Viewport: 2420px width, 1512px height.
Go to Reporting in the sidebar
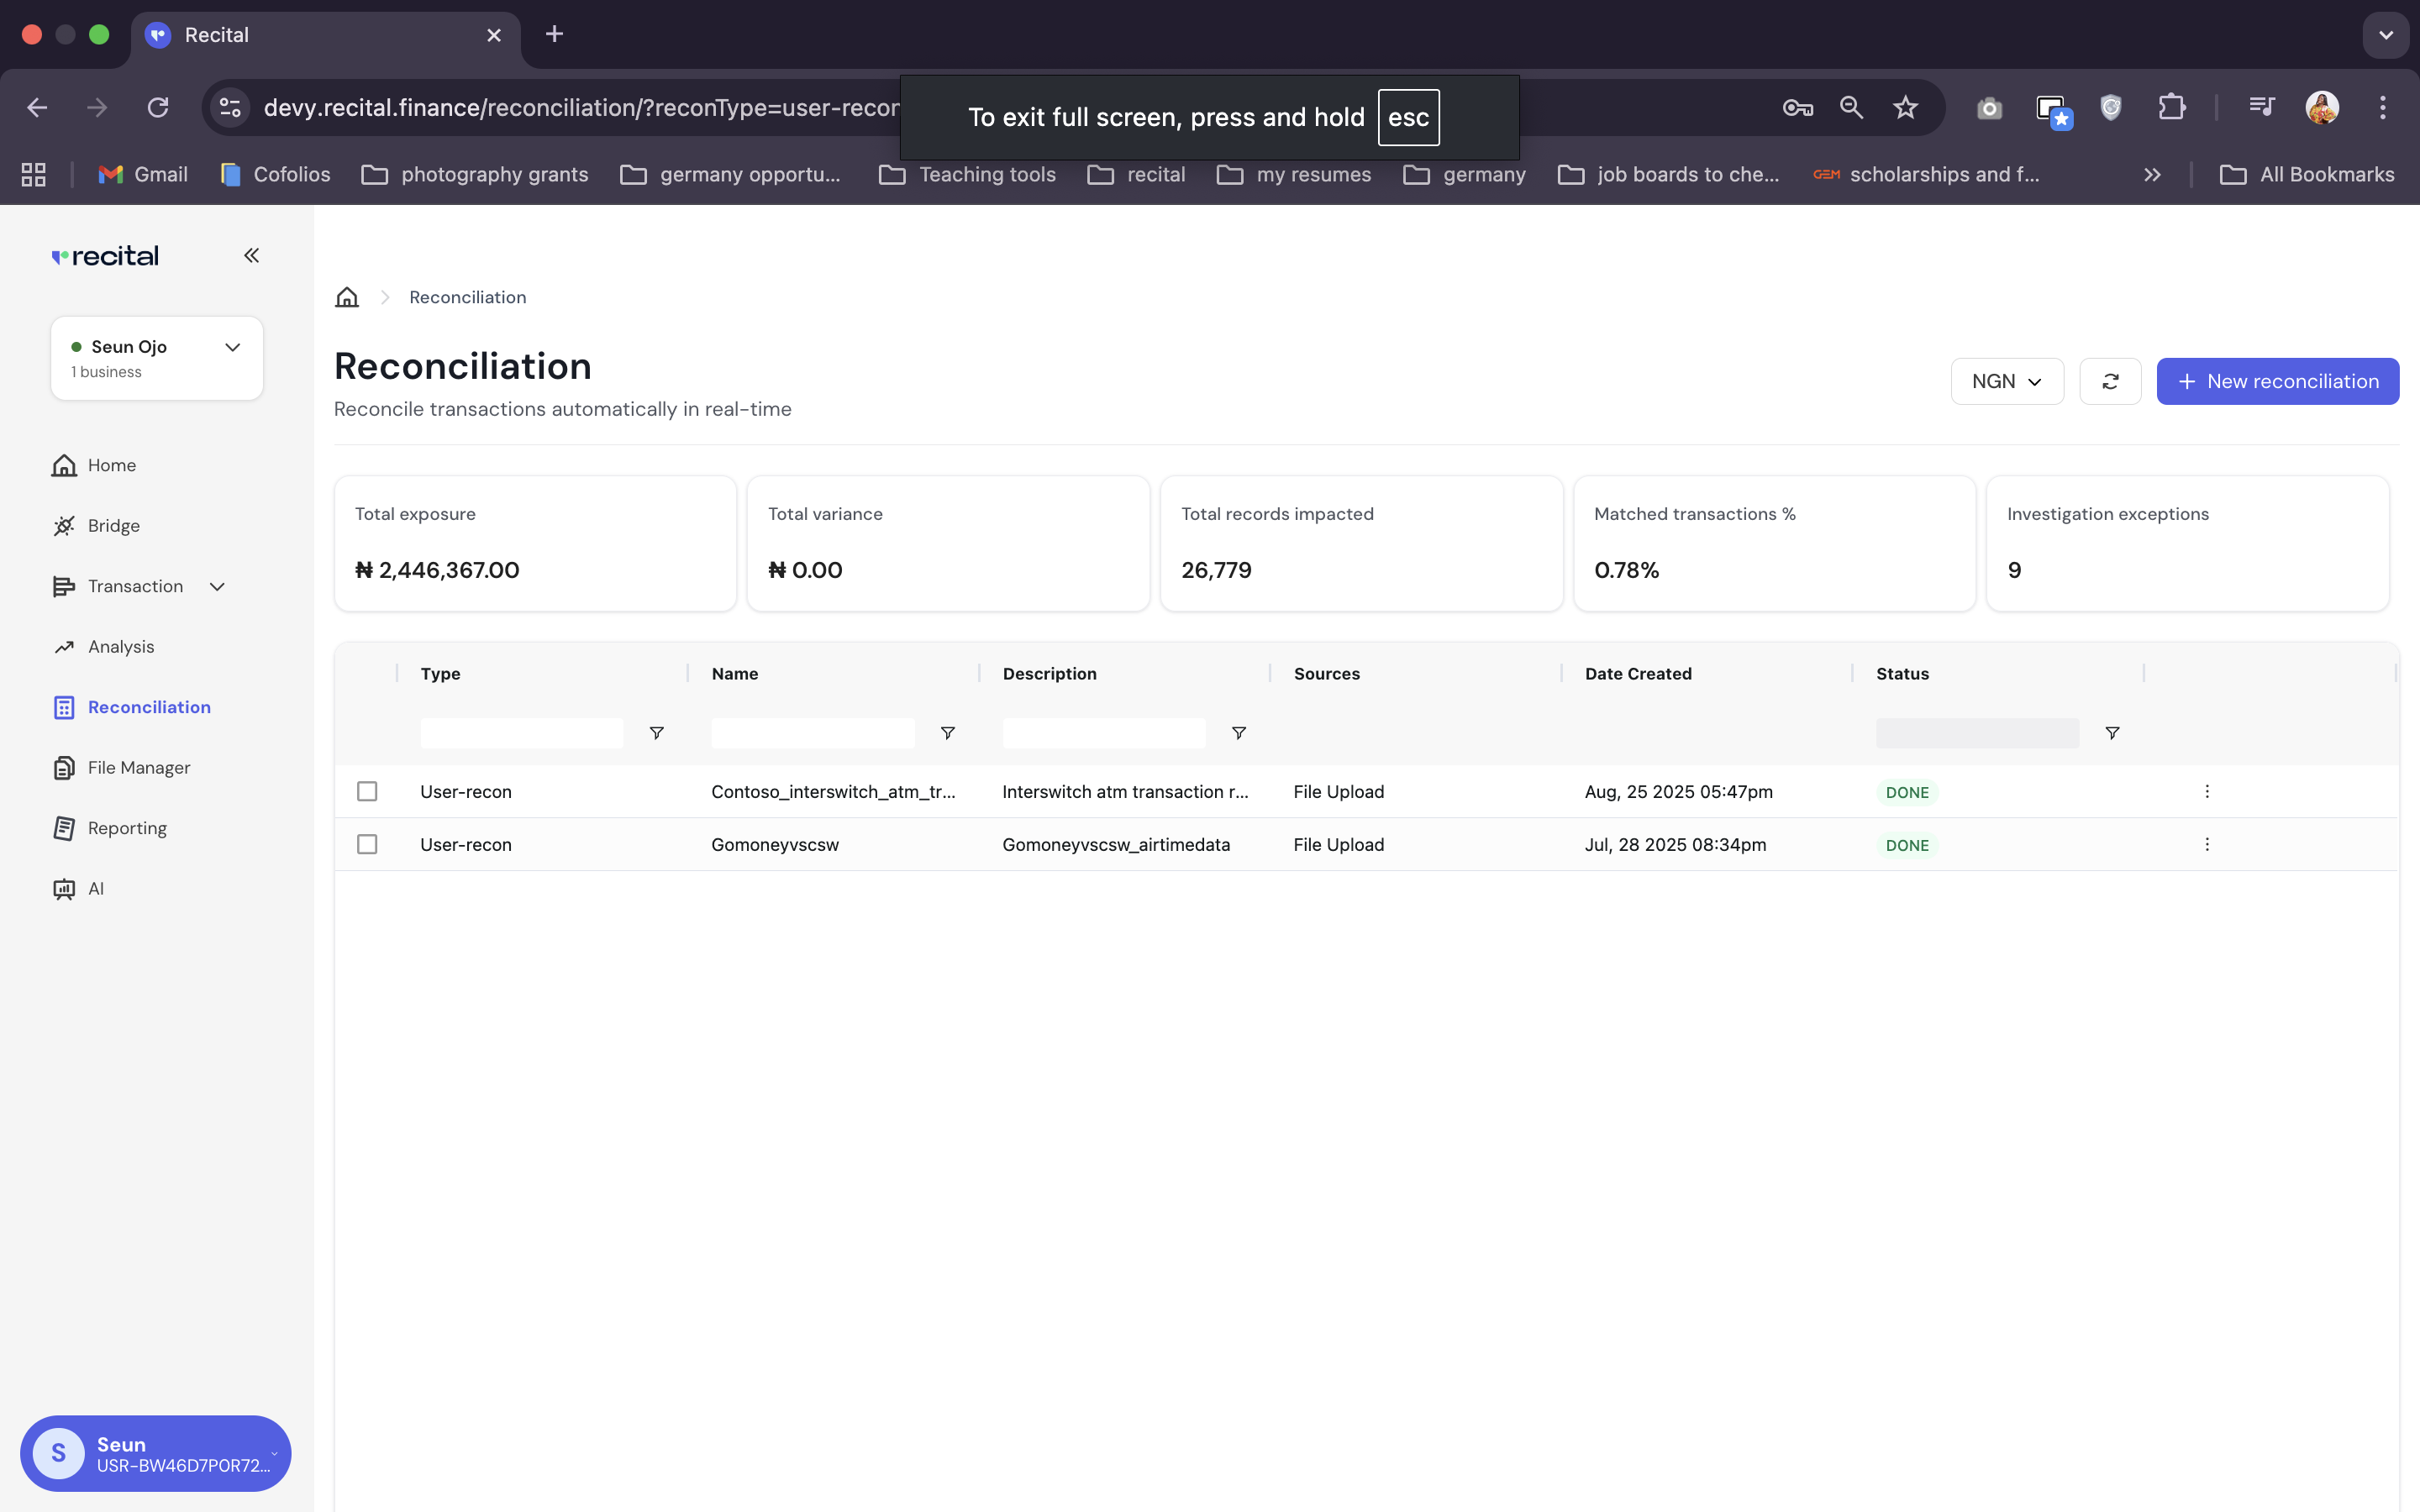click(127, 828)
